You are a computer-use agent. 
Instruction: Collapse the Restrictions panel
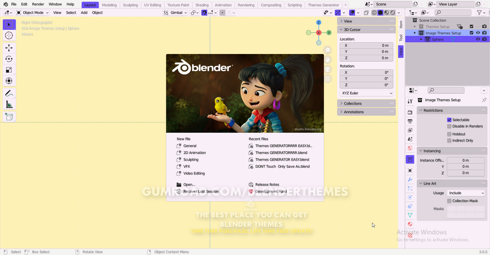point(452,110)
